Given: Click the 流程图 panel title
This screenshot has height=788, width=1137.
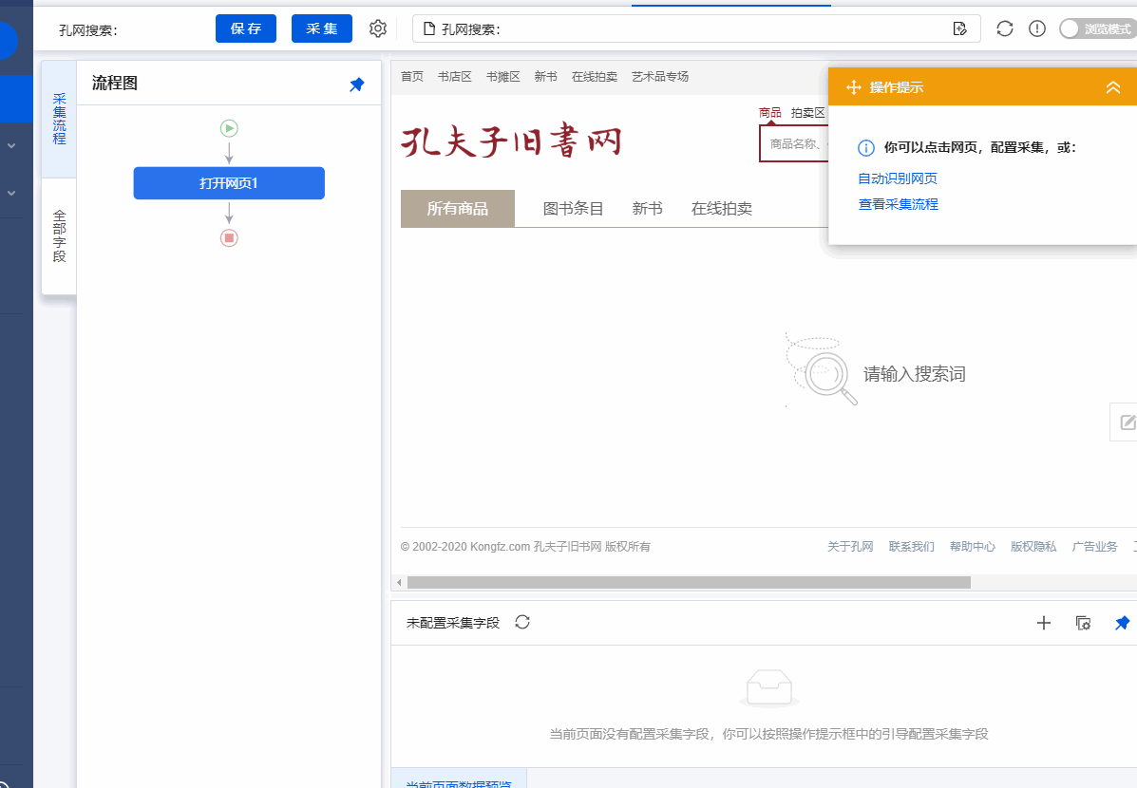Looking at the screenshot, I should tap(115, 84).
